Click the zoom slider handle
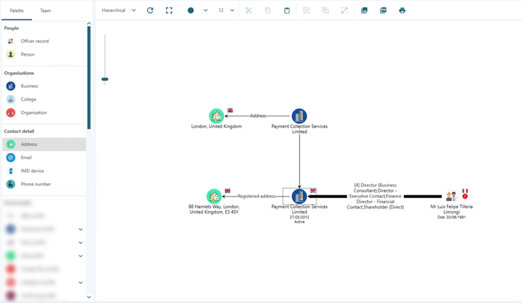 [105, 80]
